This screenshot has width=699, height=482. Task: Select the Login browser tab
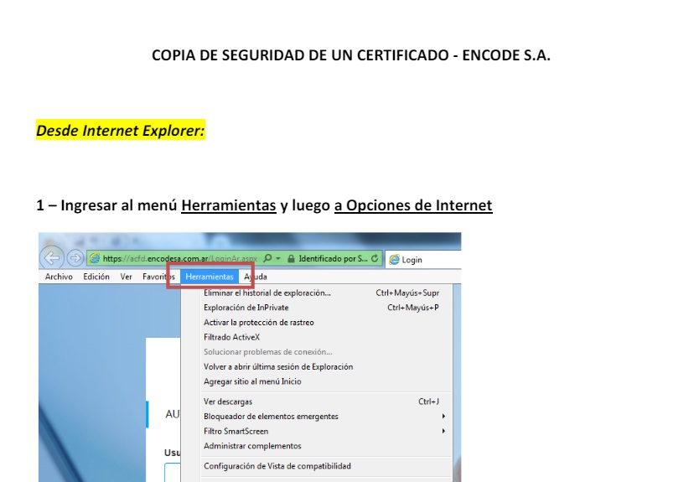point(422,260)
